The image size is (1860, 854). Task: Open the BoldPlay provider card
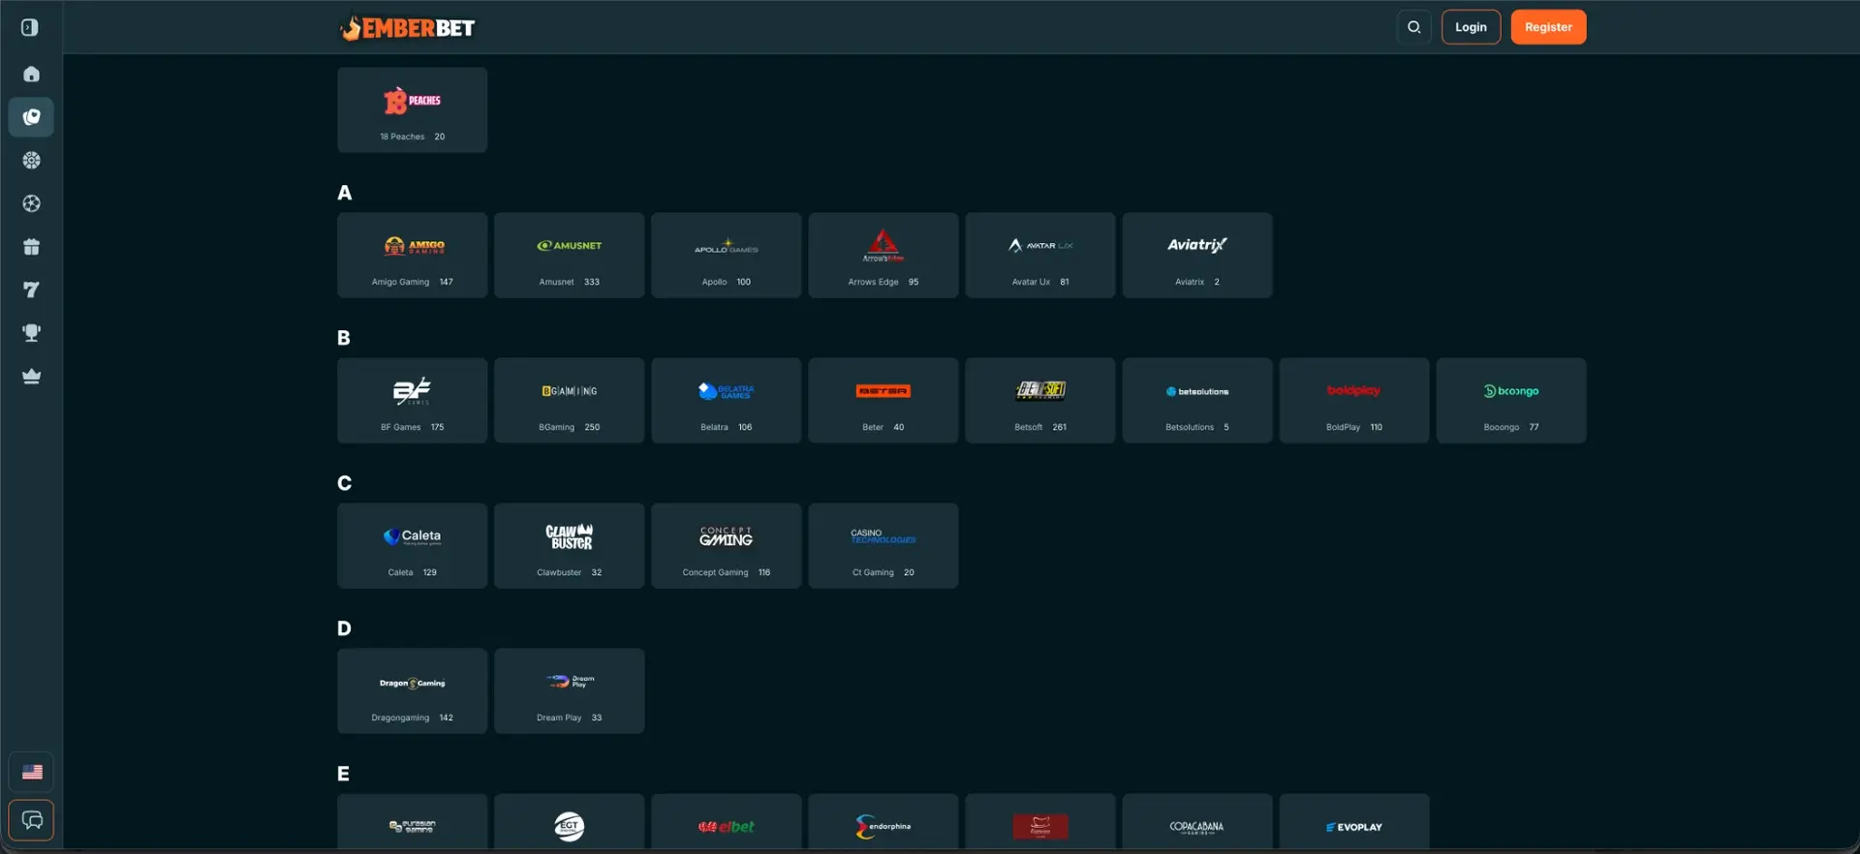coord(1353,400)
